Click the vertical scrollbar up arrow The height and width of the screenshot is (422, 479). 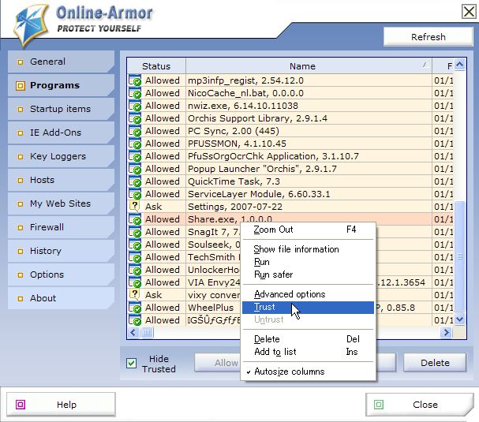pyautogui.click(x=459, y=65)
